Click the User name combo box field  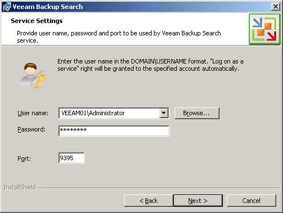(x=114, y=113)
